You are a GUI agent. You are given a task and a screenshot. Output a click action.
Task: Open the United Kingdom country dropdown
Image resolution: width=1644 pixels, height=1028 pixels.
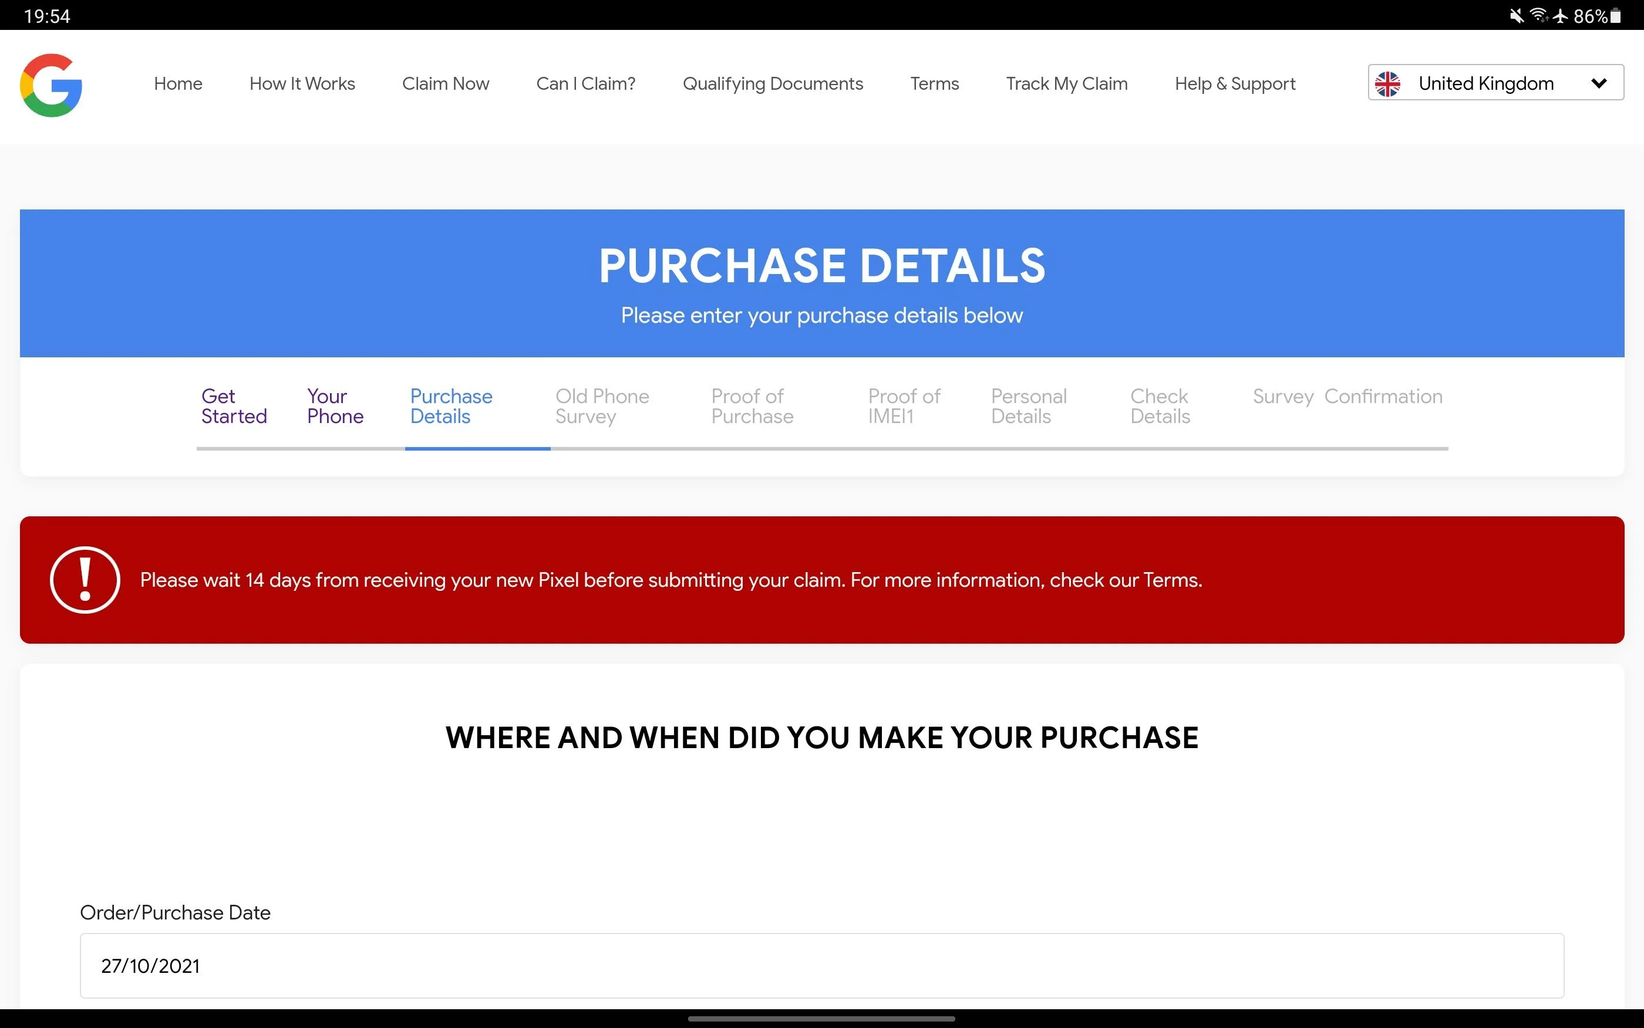1495,83
